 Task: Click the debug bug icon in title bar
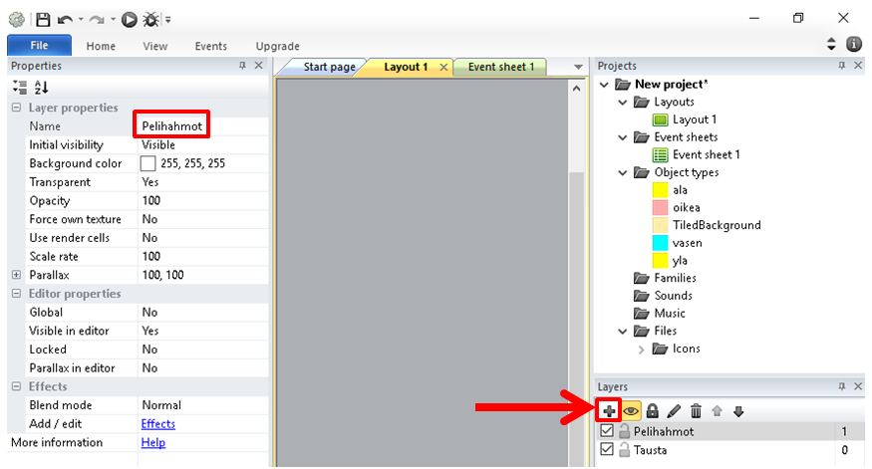click(150, 19)
